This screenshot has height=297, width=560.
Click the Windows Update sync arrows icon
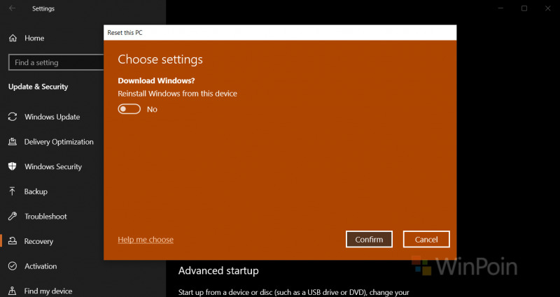[x=13, y=117]
